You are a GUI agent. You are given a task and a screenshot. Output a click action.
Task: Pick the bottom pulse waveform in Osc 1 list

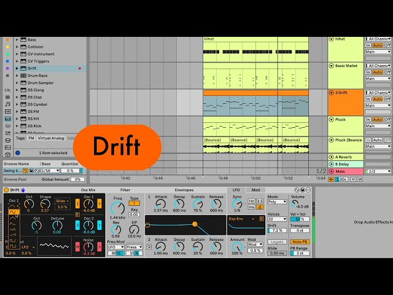point(13,246)
